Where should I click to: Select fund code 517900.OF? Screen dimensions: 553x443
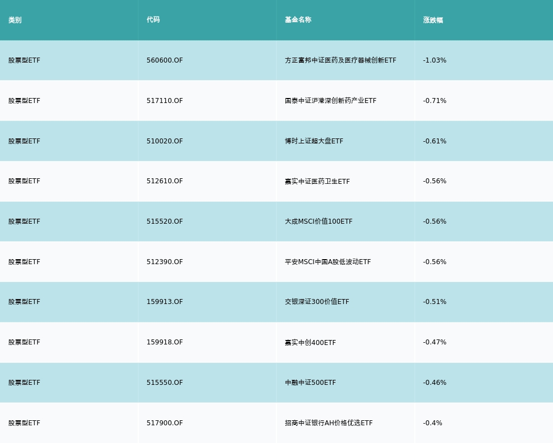(x=165, y=423)
